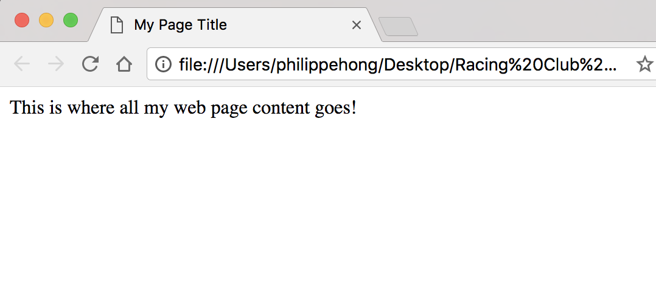Open the home page

pyautogui.click(x=124, y=64)
